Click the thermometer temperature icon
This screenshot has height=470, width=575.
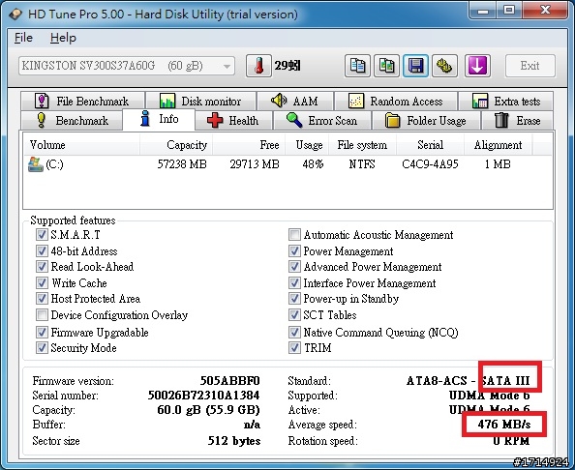pos(258,66)
